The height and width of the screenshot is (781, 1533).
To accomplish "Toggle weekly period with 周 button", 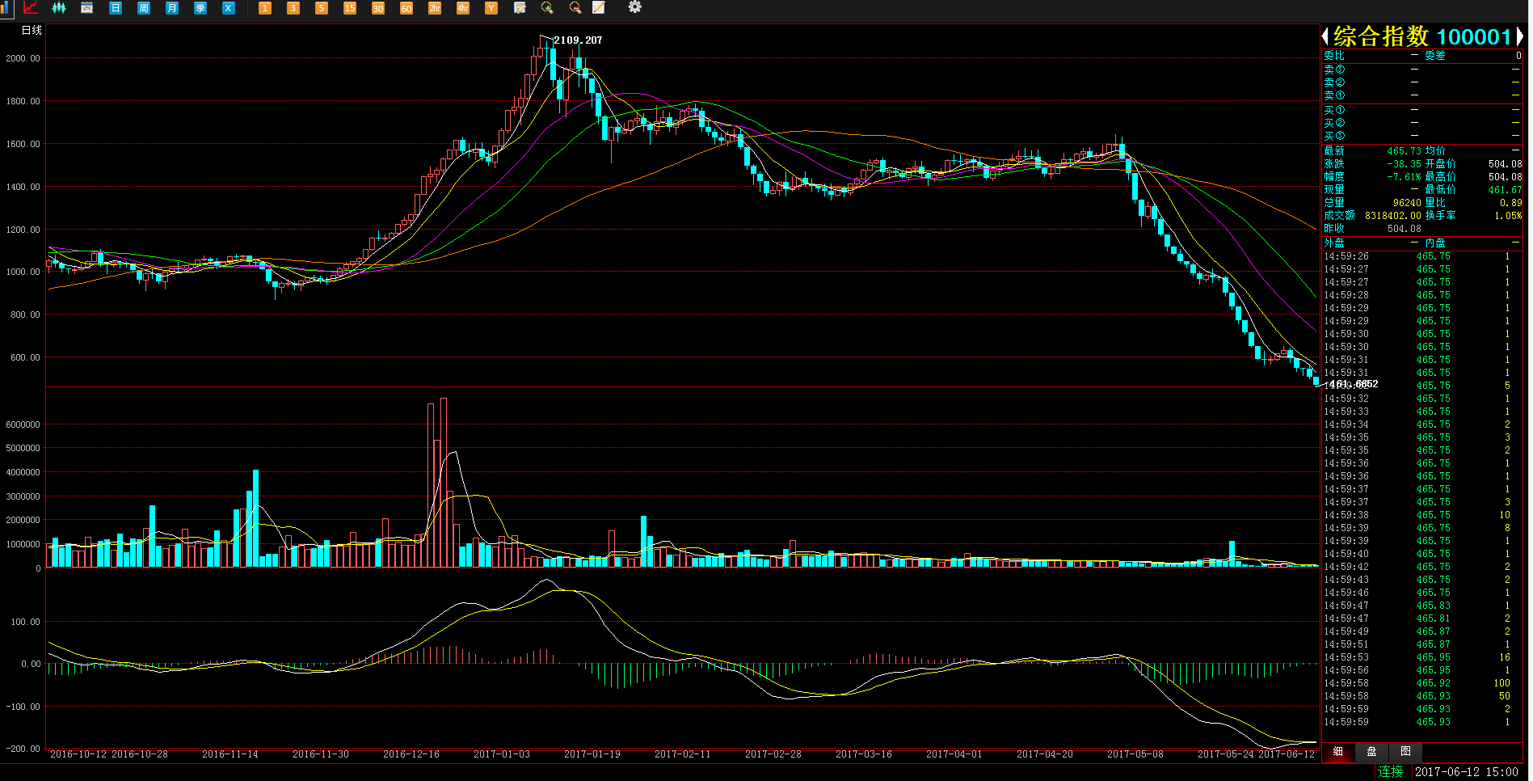I will coord(144,8).
